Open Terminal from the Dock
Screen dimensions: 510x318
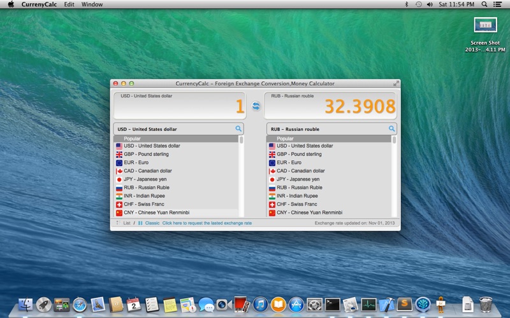[x=332, y=305]
